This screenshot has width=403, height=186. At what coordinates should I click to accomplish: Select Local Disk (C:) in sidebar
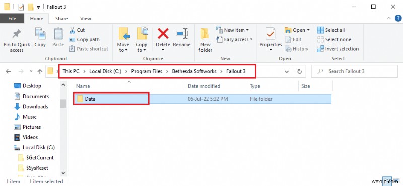(34, 147)
